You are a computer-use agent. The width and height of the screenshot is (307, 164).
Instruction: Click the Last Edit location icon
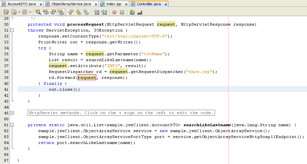point(6,12)
